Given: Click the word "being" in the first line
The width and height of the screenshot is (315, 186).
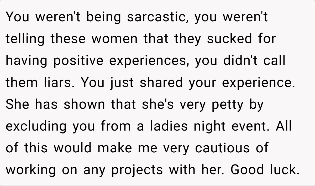Looking at the screenshot, I should (x=103, y=17).
